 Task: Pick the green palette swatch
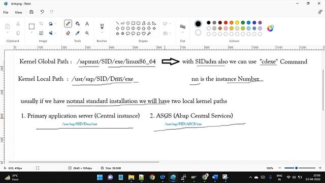coord(243,22)
